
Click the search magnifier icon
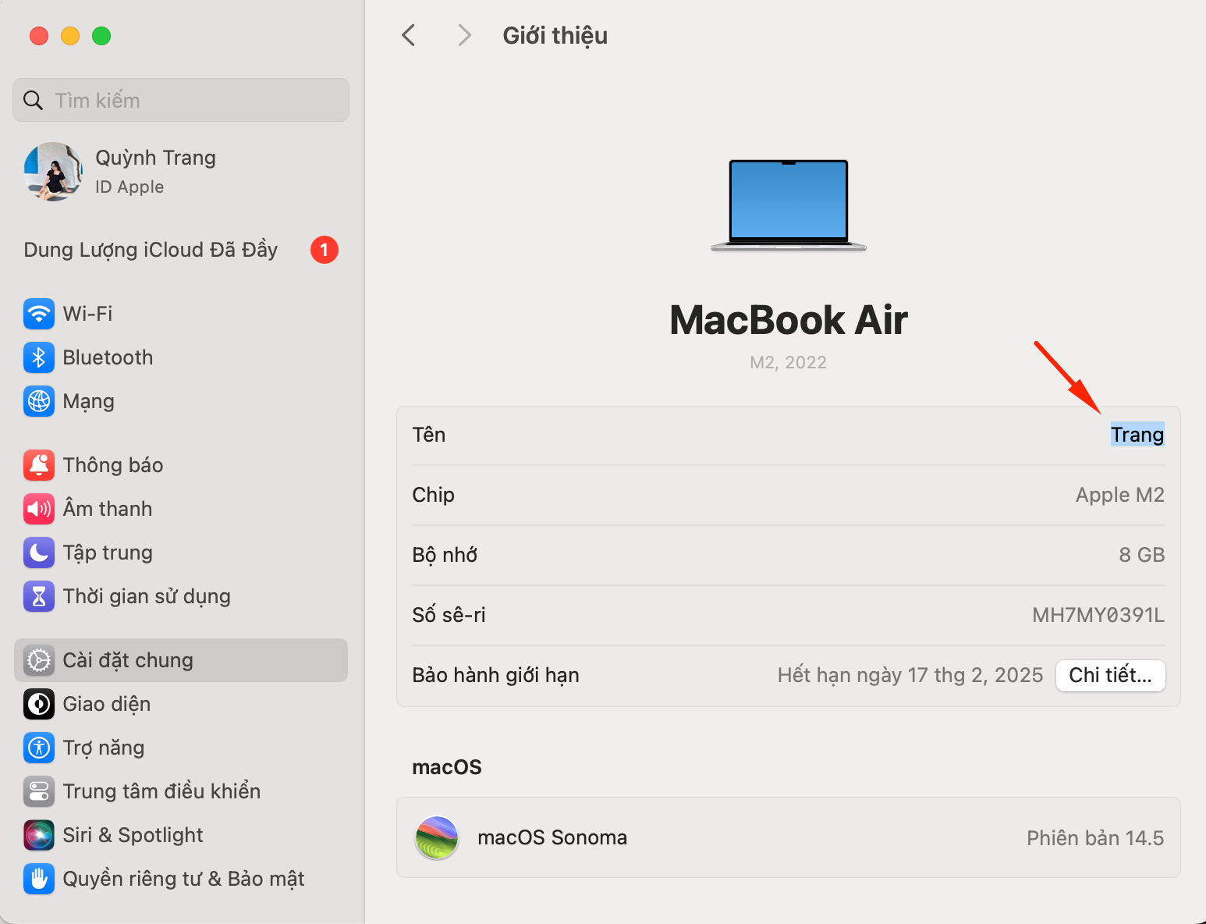pyautogui.click(x=33, y=100)
